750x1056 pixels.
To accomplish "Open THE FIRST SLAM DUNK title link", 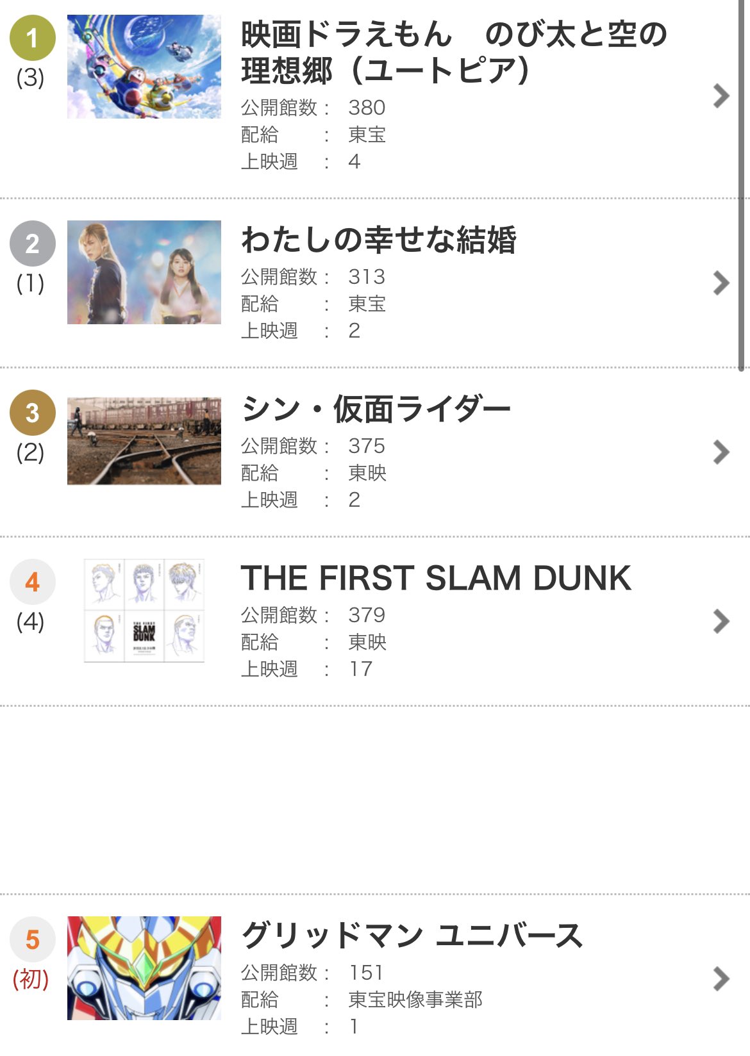I will [436, 578].
